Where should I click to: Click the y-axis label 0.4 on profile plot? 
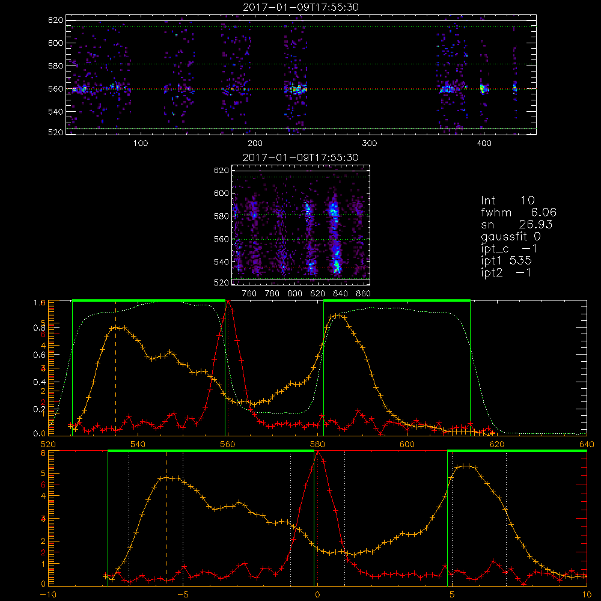click(39, 382)
